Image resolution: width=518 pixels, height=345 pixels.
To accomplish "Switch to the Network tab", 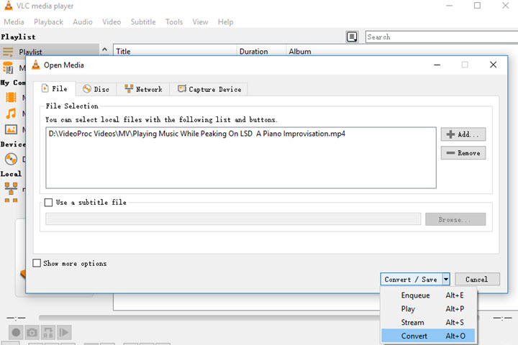I will [x=143, y=89].
